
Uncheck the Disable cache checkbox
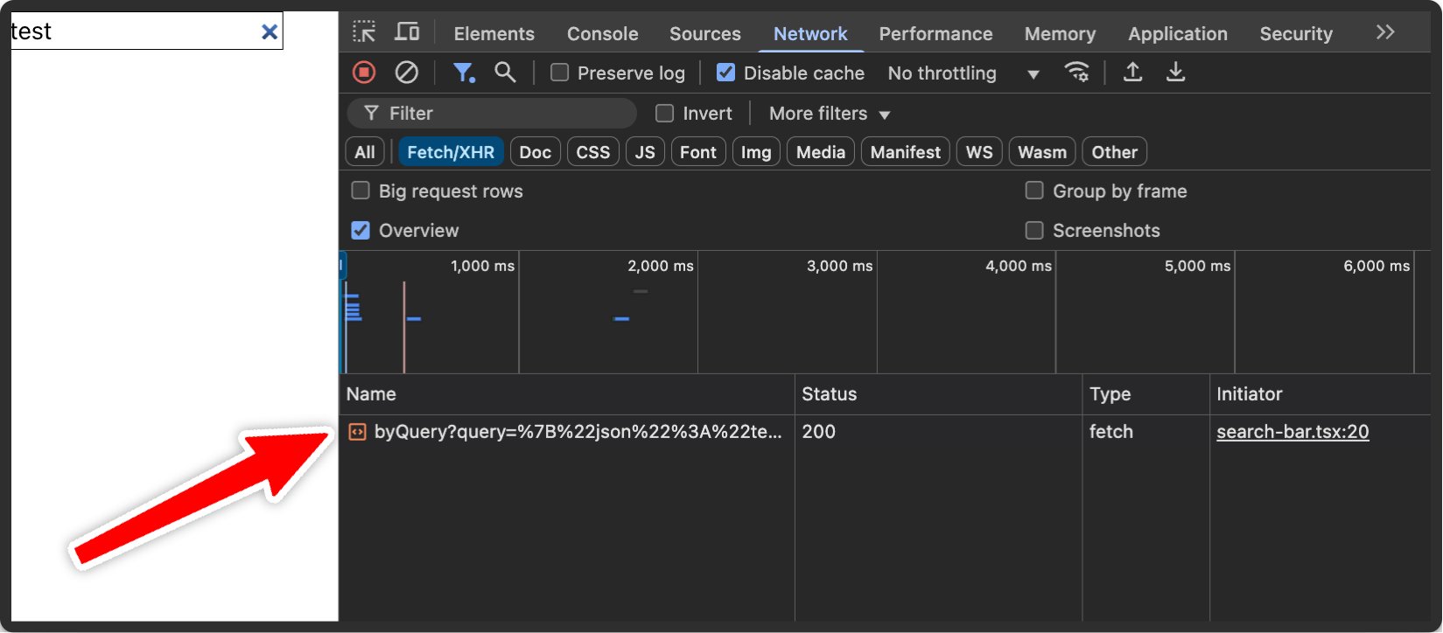[725, 73]
